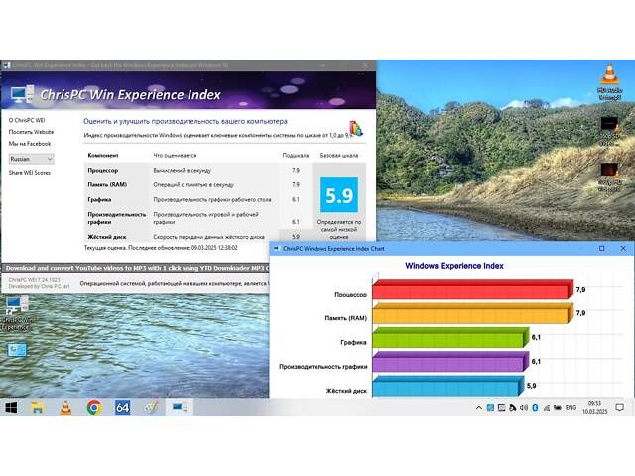The image size is (635, 476).
Task: Show hidden system tray icons
Action: [478, 408]
